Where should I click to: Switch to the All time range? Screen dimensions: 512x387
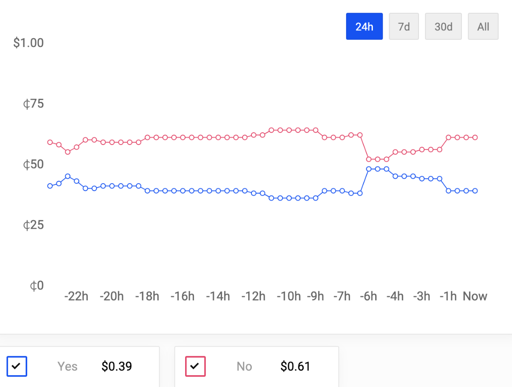coord(483,26)
